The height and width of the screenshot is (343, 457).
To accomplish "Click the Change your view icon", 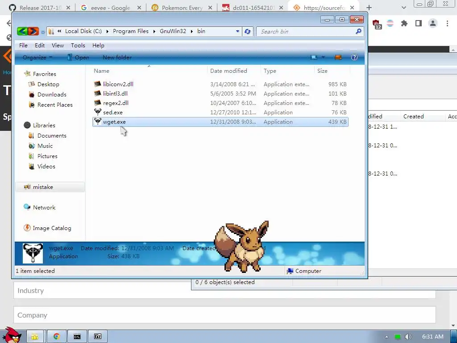I will tap(314, 57).
